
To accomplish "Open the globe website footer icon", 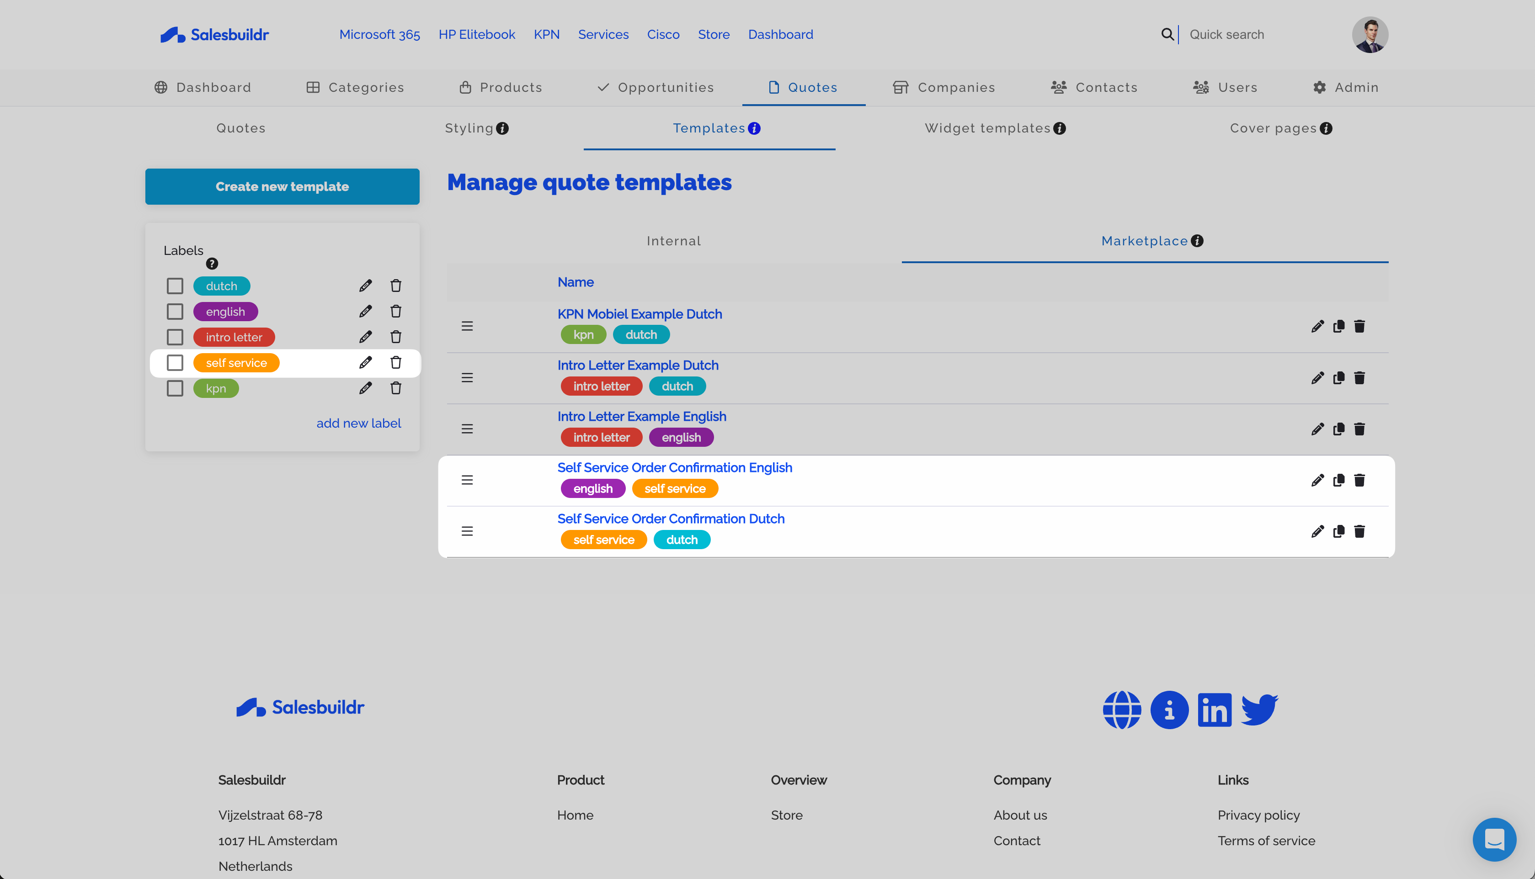I will pos(1122,710).
